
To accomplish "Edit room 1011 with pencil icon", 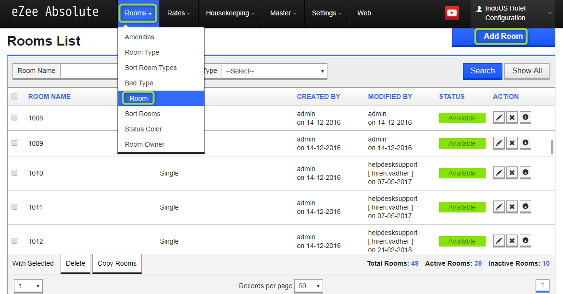I will click(499, 207).
